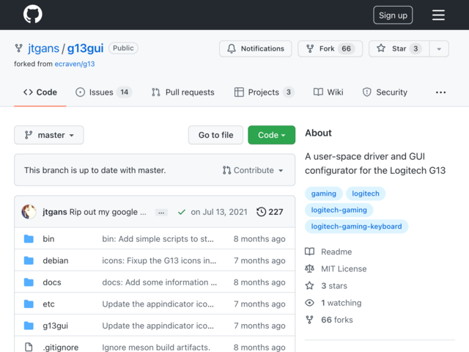Expand commit message with ellipsis button
The image size is (469, 352).
click(x=161, y=213)
